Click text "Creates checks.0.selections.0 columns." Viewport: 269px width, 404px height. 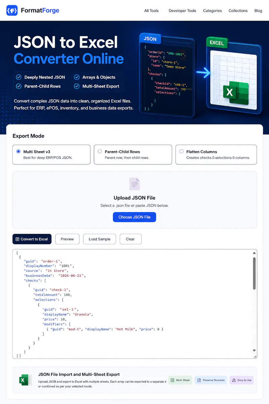click(x=218, y=158)
